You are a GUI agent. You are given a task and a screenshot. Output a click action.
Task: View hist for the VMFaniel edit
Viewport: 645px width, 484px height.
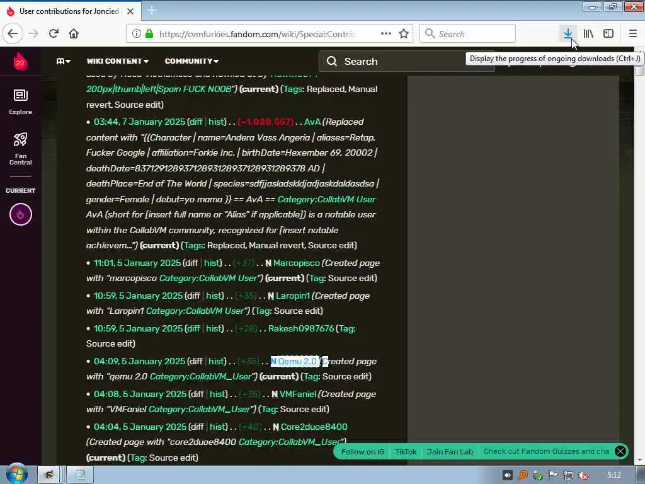218,395
